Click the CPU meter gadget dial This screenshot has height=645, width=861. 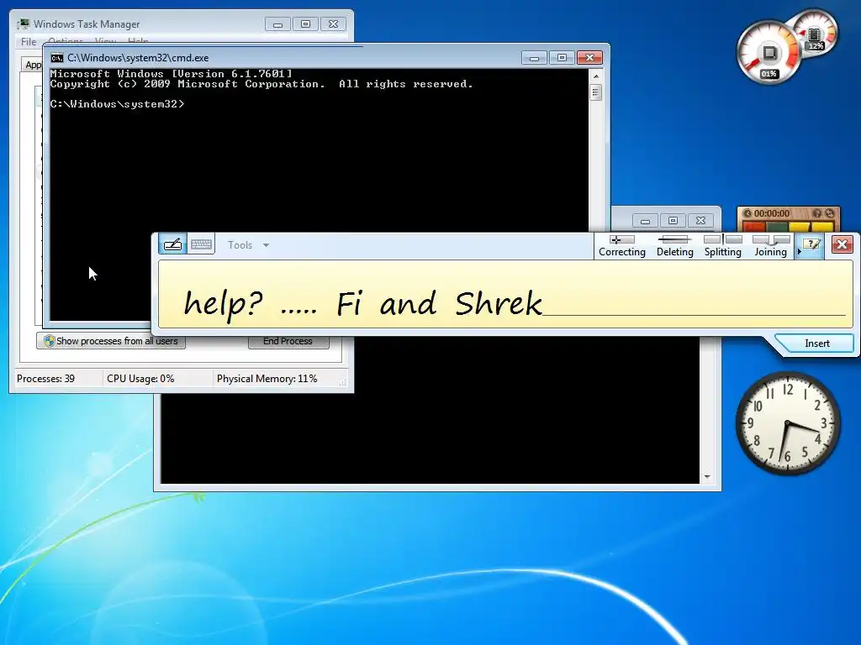point(769,53)
